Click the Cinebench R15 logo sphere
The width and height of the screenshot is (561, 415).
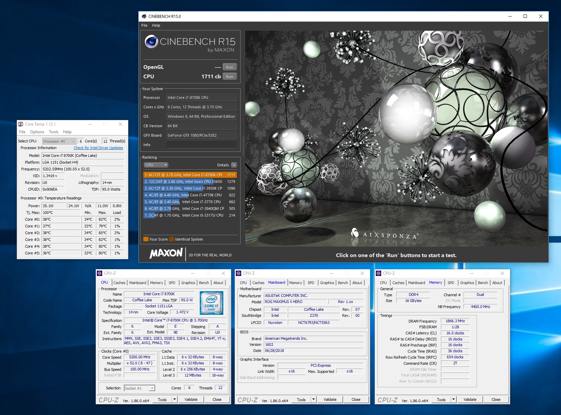[151, 42]
